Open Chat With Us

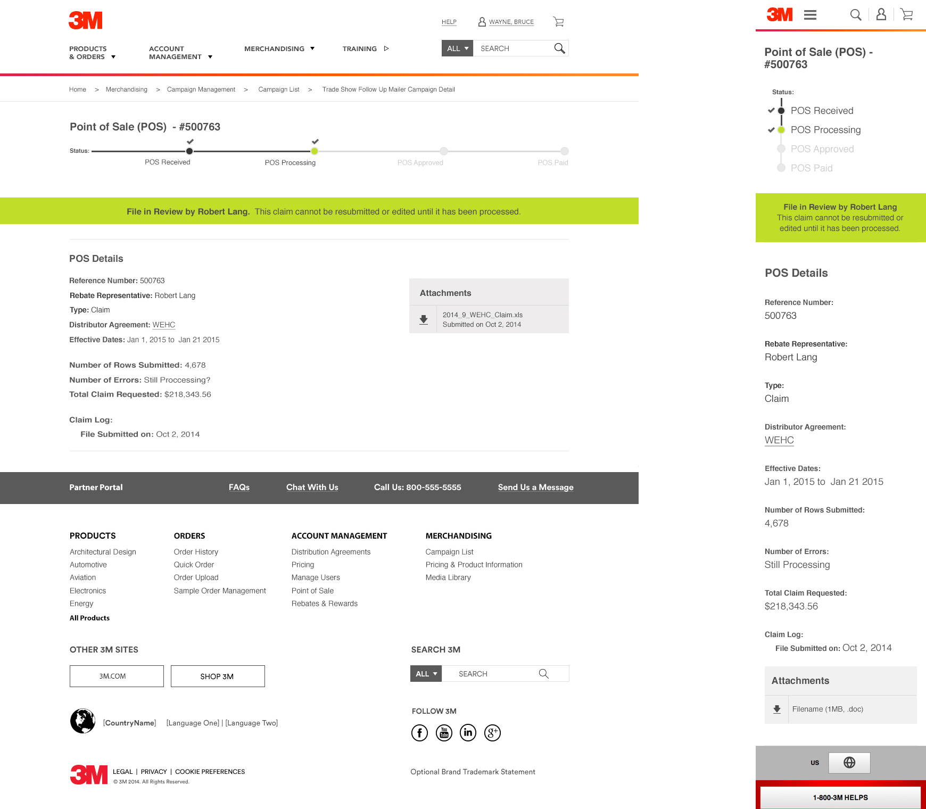[x=312, y=488]
